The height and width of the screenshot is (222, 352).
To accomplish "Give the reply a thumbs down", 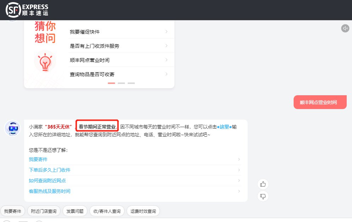I will pos(263,196).
